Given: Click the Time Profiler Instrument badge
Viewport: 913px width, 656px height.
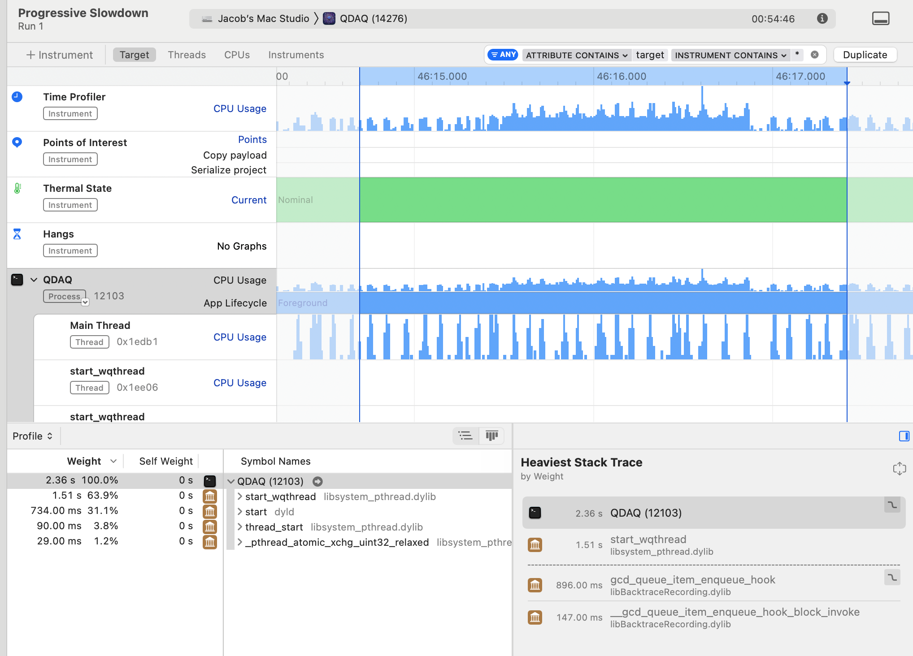Looking at the screenshot, I should 70,113.
